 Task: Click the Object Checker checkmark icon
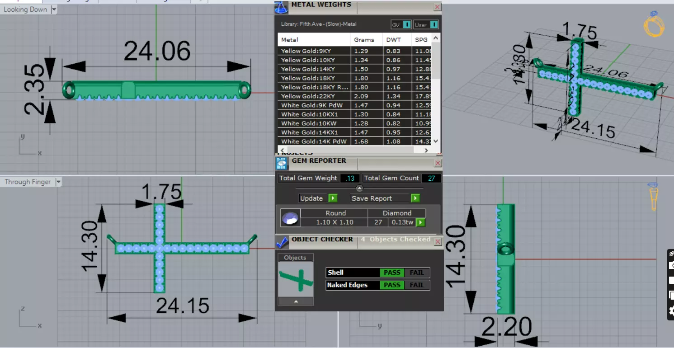[x=282, y=242]
